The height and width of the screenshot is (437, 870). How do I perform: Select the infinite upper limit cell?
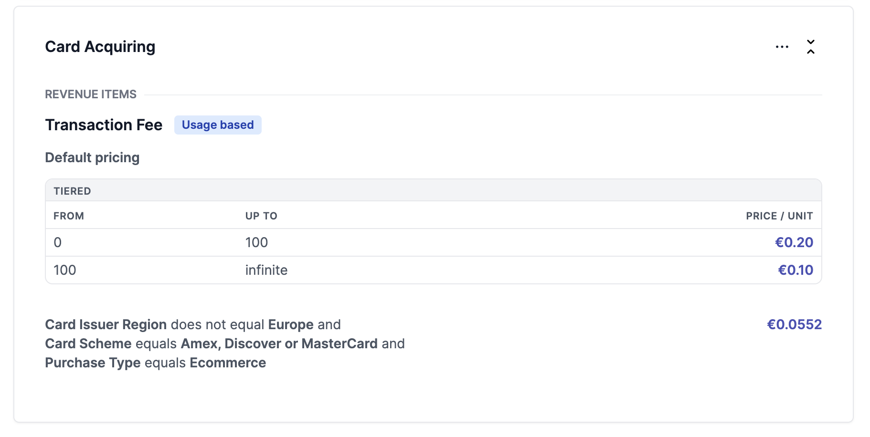tap(266, 270)
